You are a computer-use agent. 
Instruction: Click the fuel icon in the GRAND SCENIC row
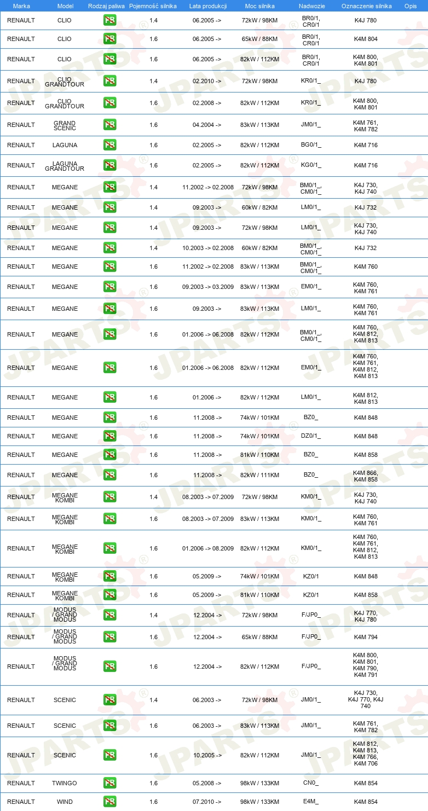coord(109,125)
